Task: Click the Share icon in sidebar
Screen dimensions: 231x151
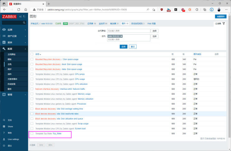Action: tap(4, 126)
